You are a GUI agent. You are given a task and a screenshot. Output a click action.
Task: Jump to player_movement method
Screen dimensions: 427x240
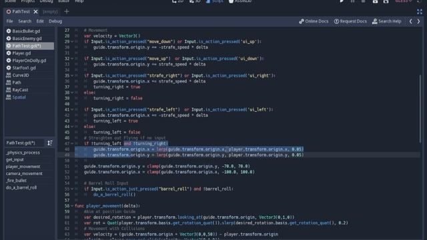coord(29,167)
